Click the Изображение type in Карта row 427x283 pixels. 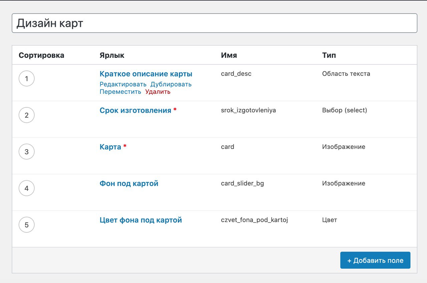click(344, 147)
